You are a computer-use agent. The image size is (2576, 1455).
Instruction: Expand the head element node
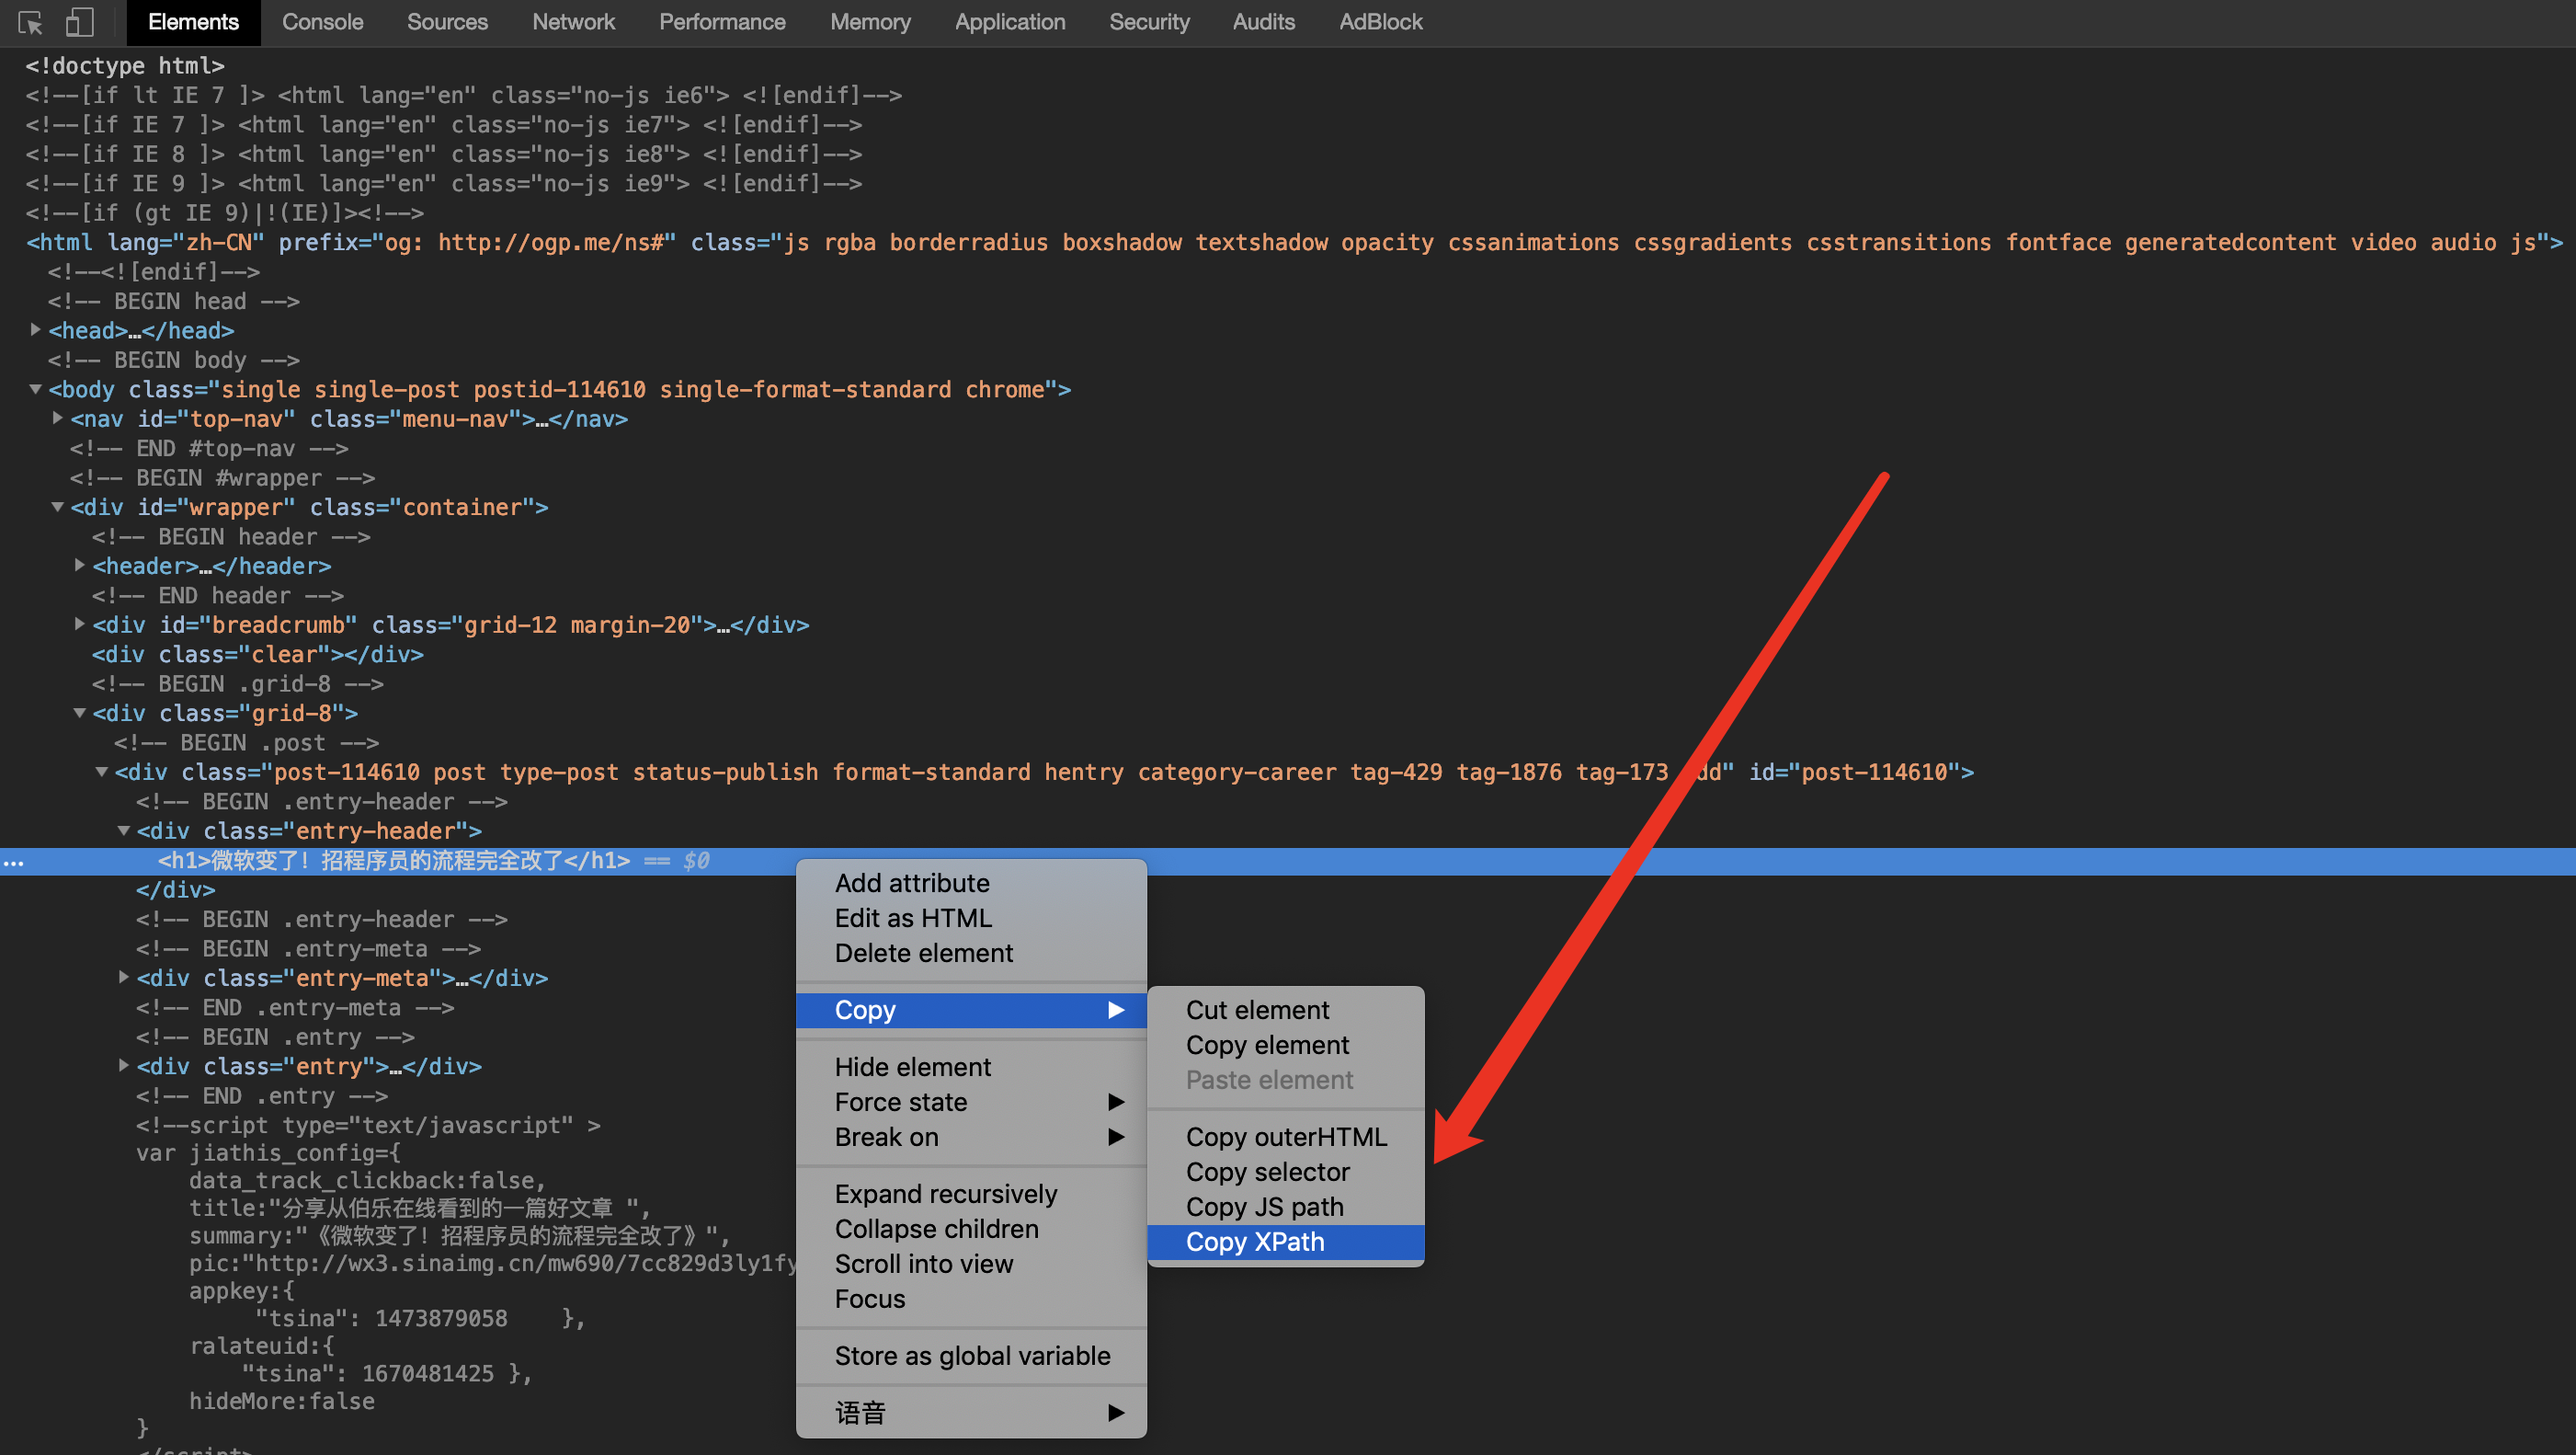[35, 329]
